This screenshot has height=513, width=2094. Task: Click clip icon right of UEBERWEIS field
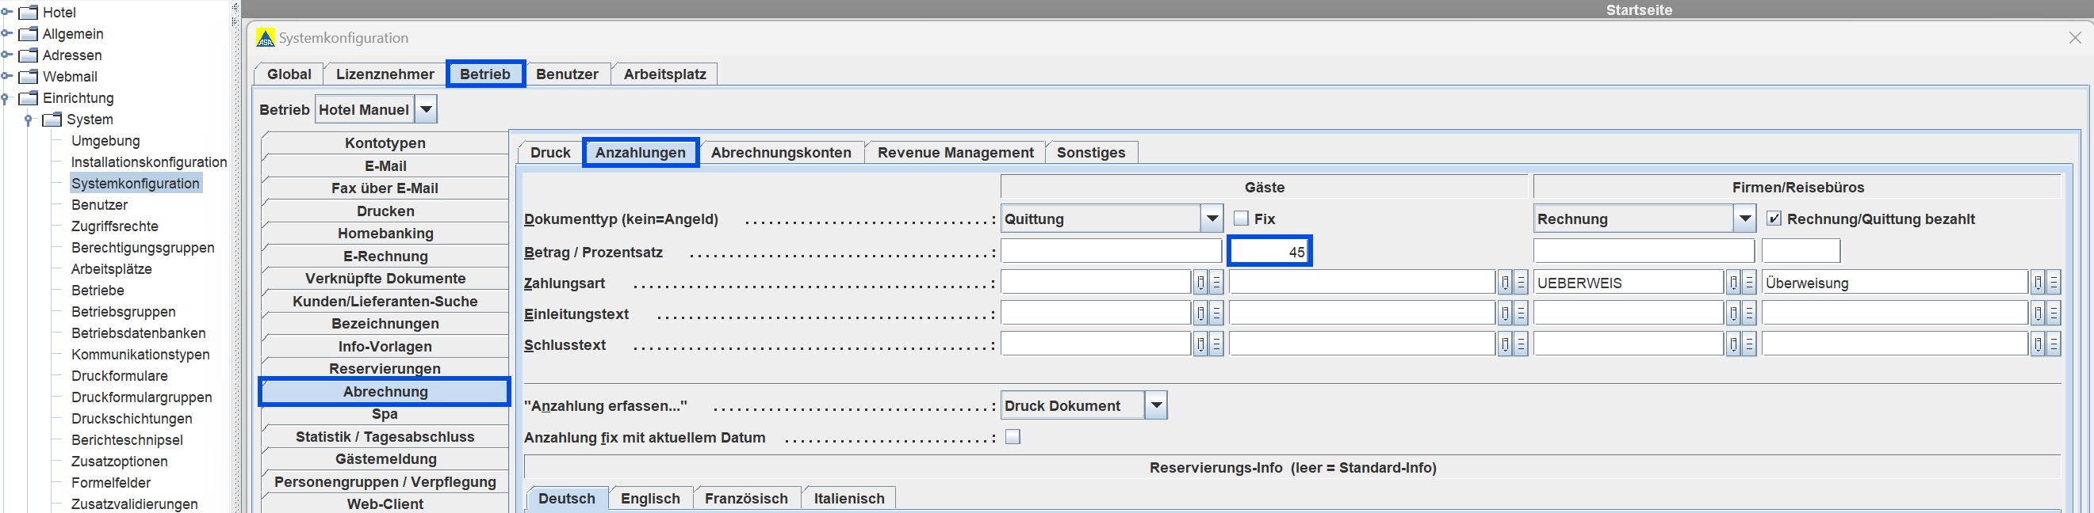(1733, 283)
